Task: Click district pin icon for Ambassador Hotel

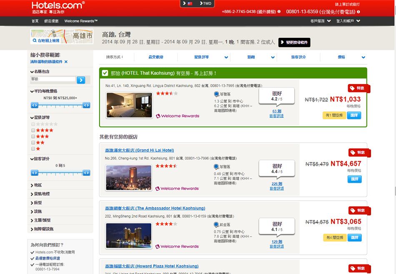Action: tap(216, 224)
